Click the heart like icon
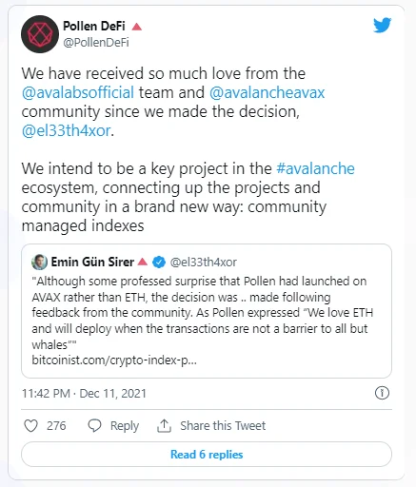 30,425
